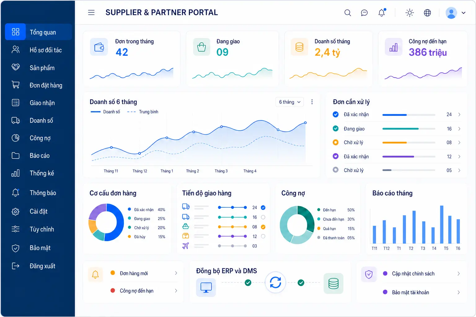Toggle the sun theme icon

410,13
